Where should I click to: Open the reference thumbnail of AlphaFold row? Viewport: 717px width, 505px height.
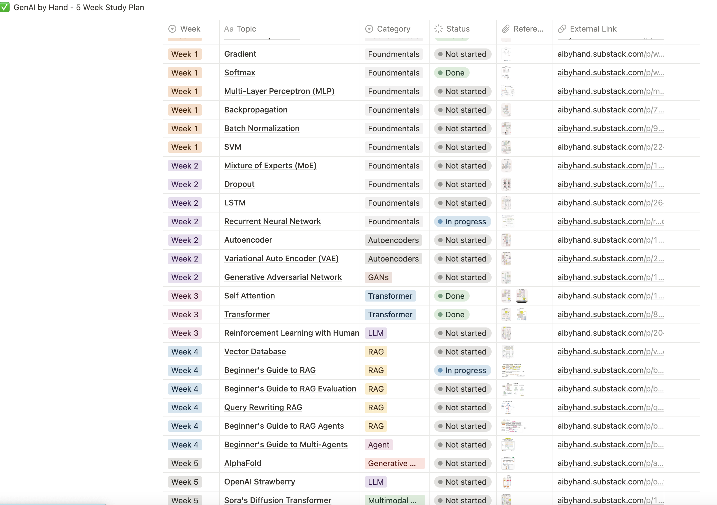tap(508, 463)
